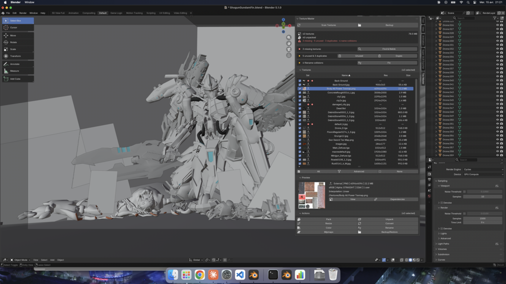Click the Render Samples value field
Image resolution: width=506 pixels, height=284 pixels.
(483, 219)
